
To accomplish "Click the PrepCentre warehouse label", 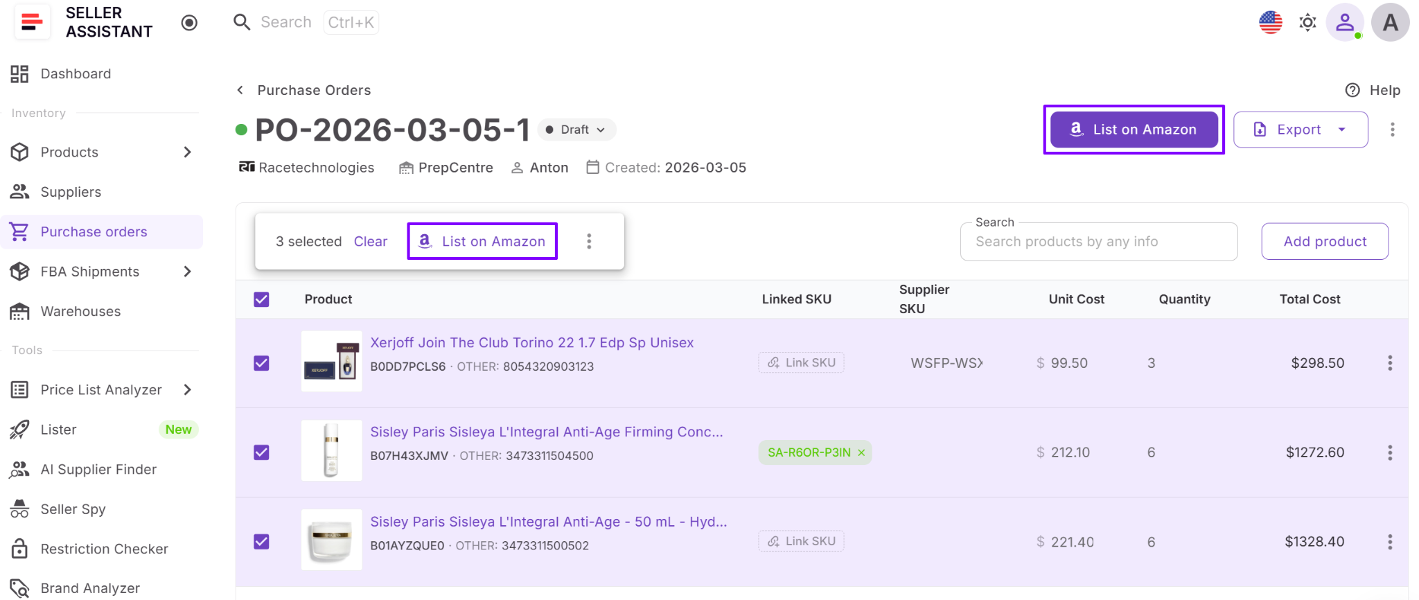I will click(455, 168).
